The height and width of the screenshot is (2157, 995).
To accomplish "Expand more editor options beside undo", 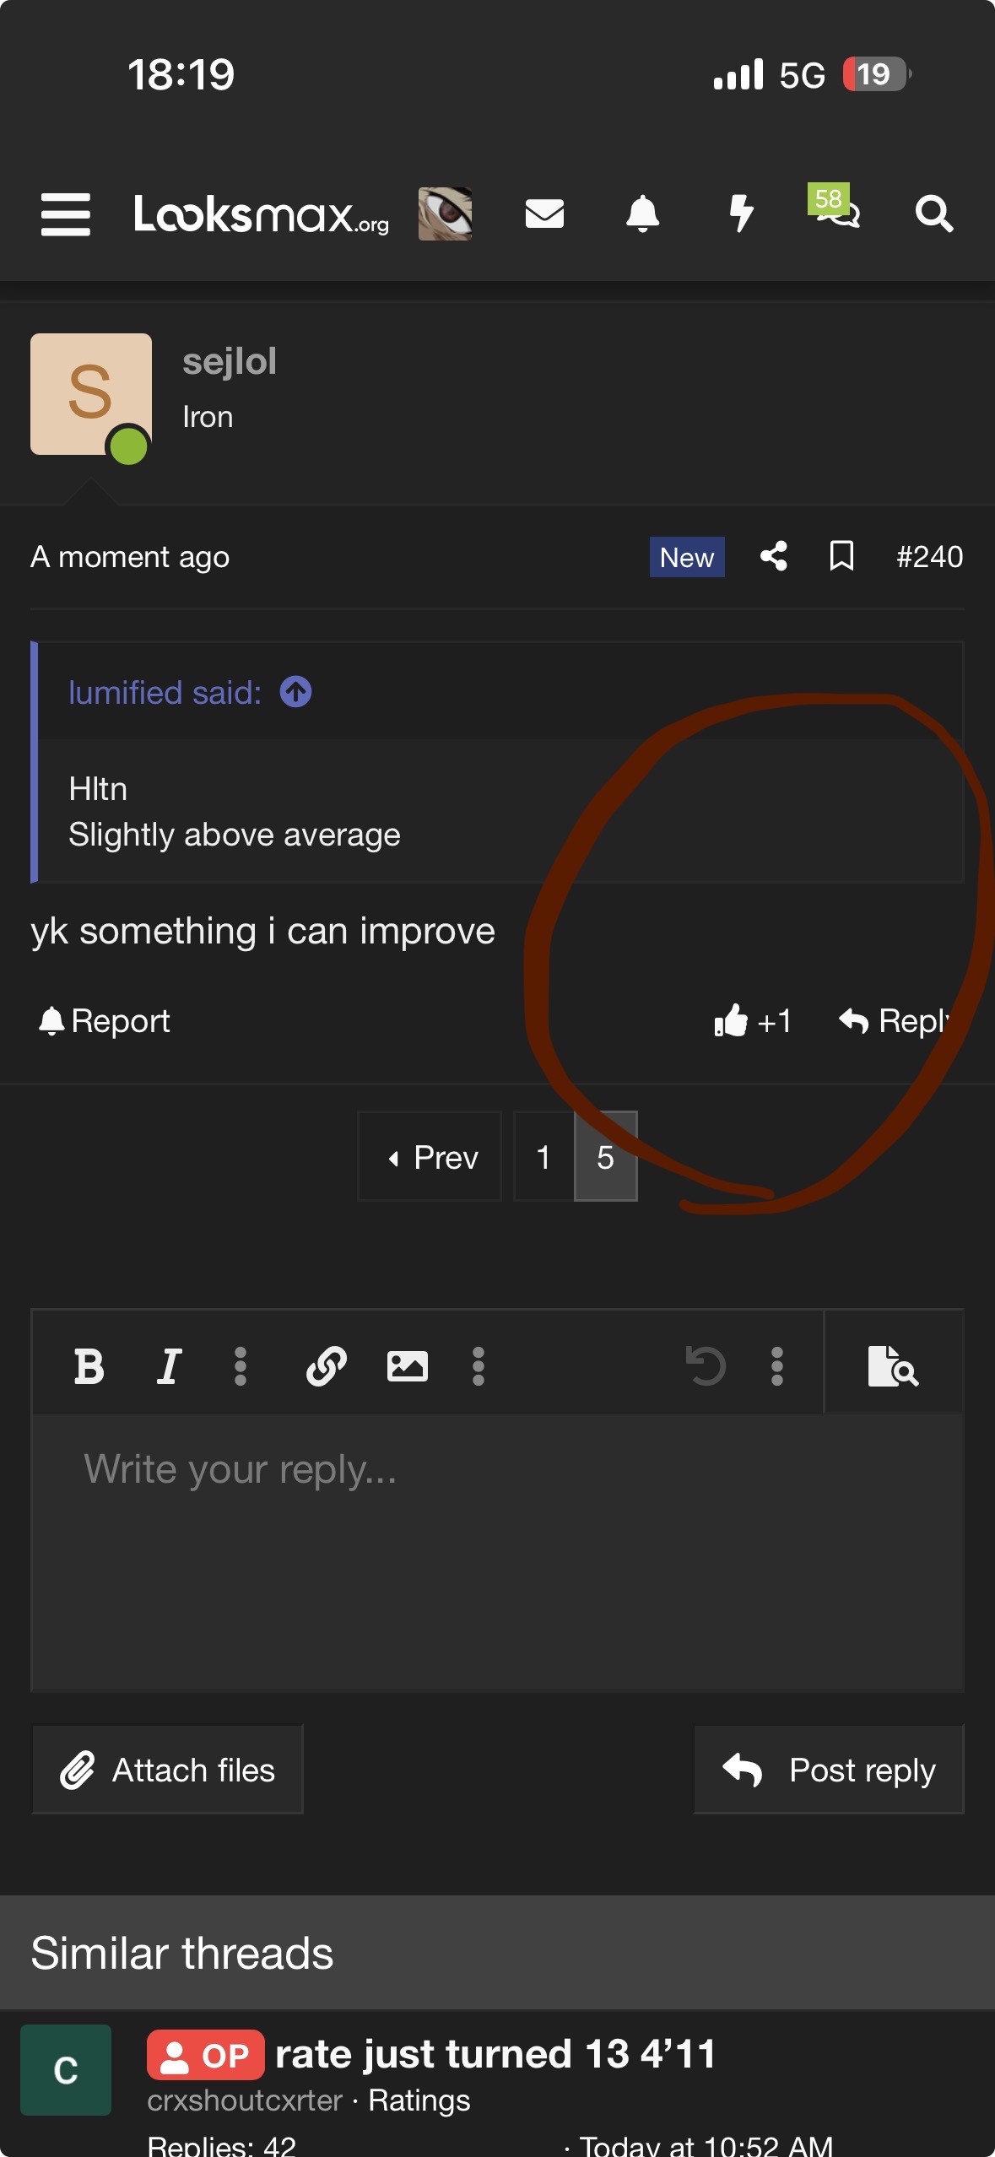I will pyautogui.click(x=777, y=1366).
